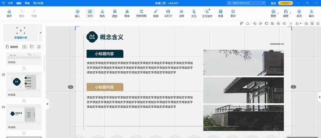The image size is (321, 138).
Task: Click the 保存 save icon
Action: [286, 13]
